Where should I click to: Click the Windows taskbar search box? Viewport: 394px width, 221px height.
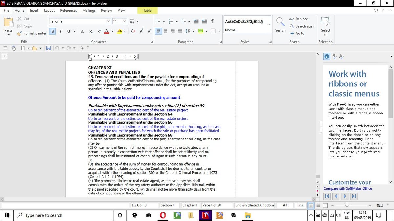tap(63, 215)
